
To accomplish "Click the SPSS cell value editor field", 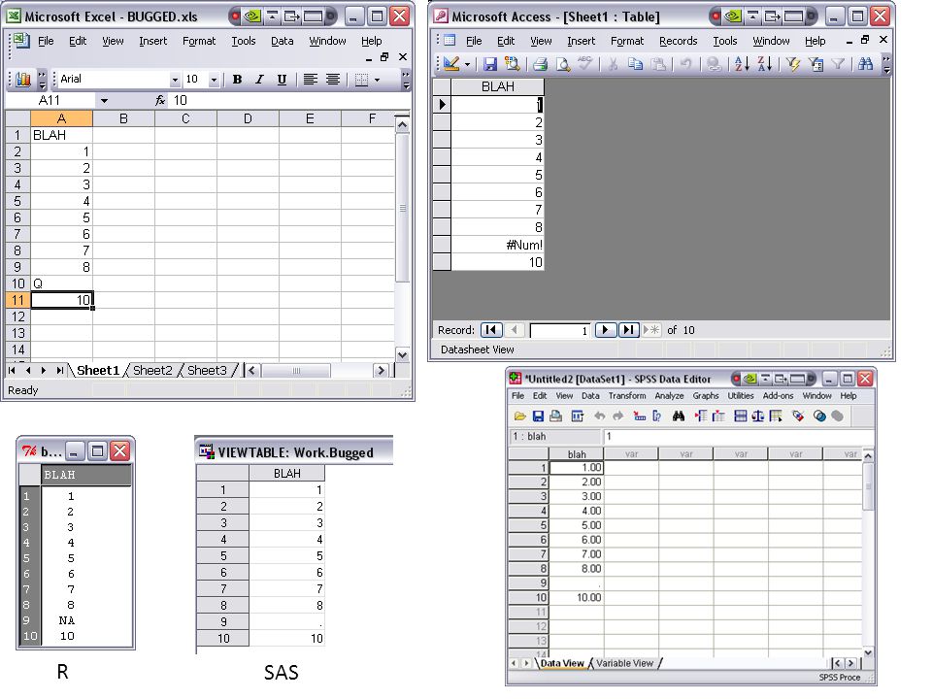I will (738, 436).
